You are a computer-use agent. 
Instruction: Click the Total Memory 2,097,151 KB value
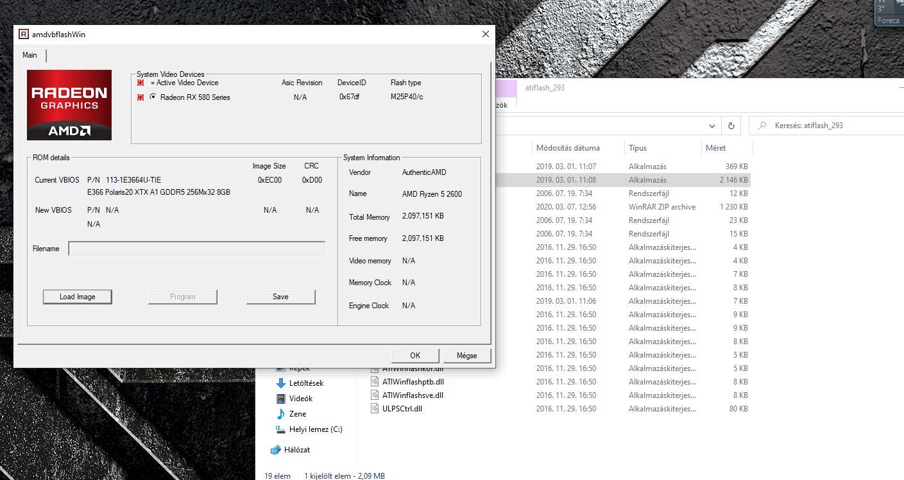[423, 217]
